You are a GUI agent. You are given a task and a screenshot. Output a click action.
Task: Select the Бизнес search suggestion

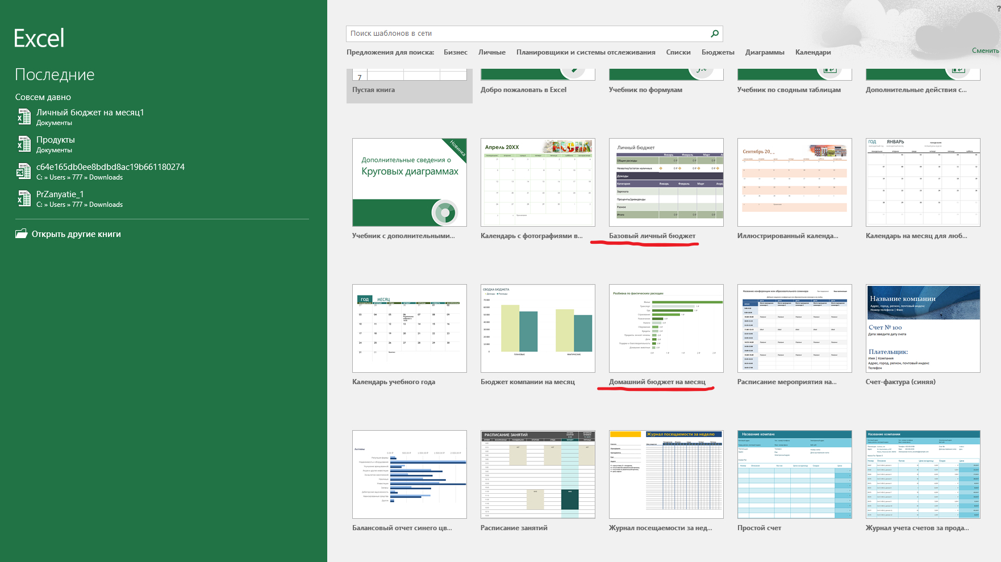(456, 52)
